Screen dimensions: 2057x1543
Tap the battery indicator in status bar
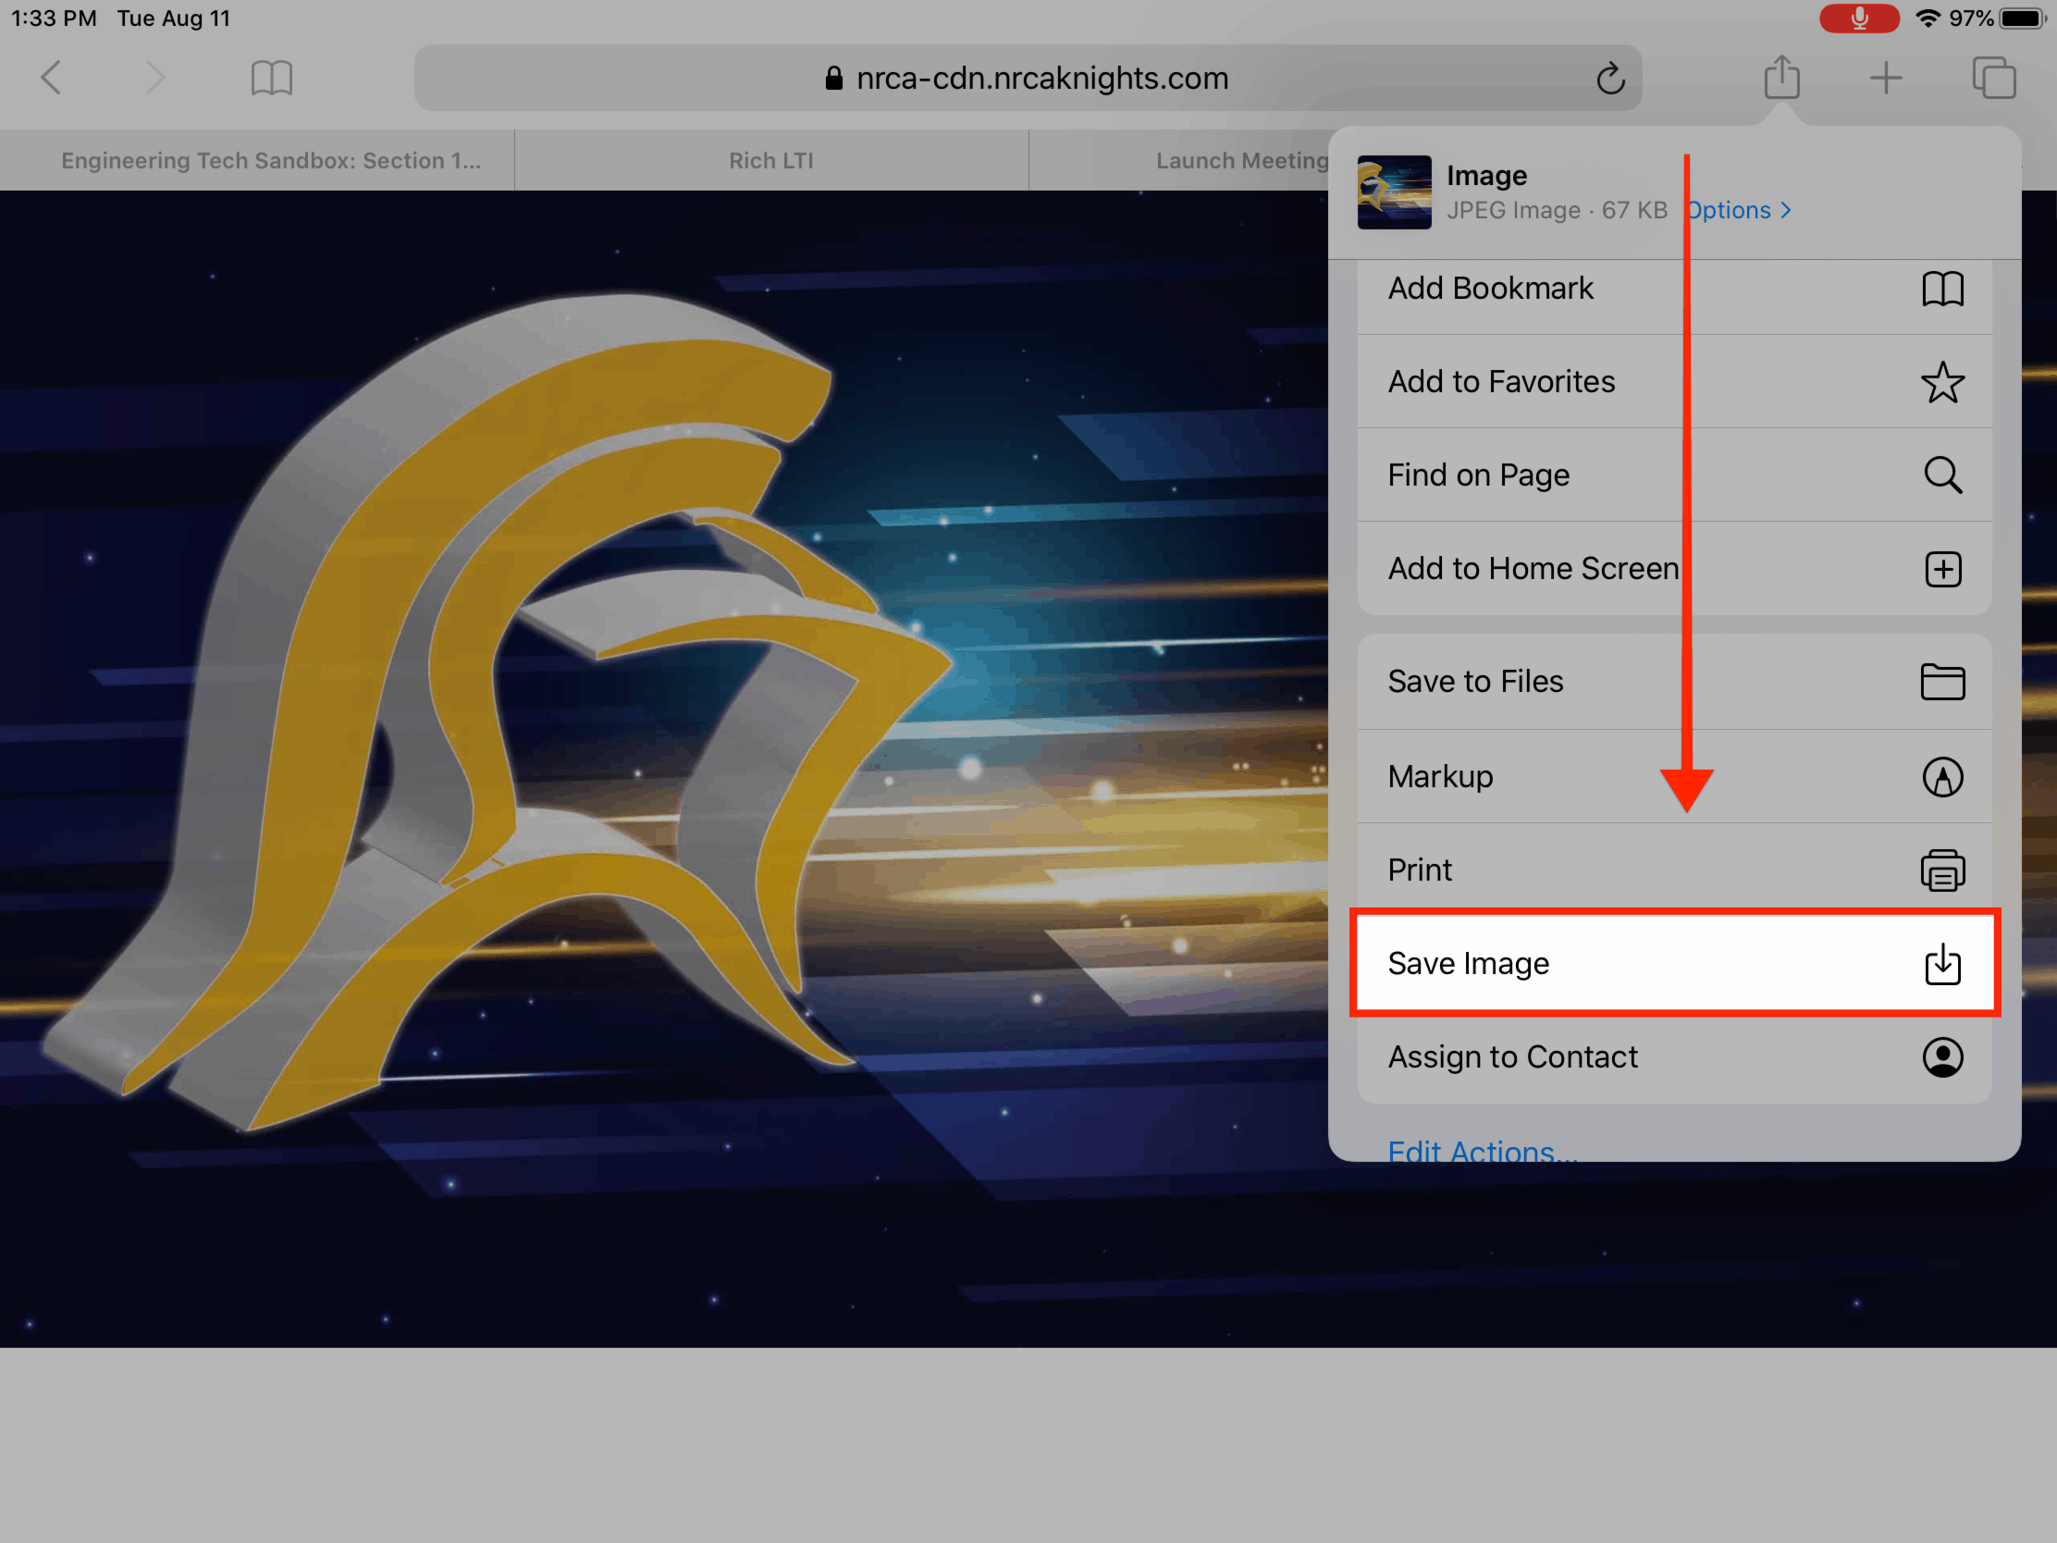tap(2022, 19)
